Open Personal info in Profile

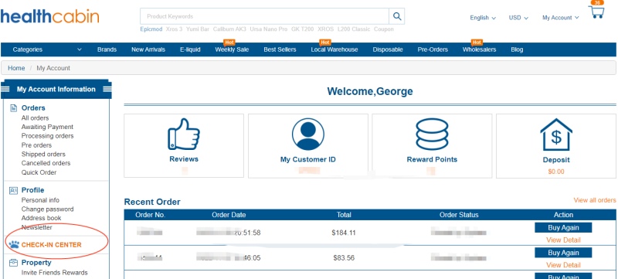pyautogui.click(x=40, y=200)
